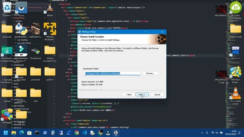The width and height of the screenshot is (244, 137).
Task: Click the Maltego Setup taskbar icon
Action: point(116,133)
